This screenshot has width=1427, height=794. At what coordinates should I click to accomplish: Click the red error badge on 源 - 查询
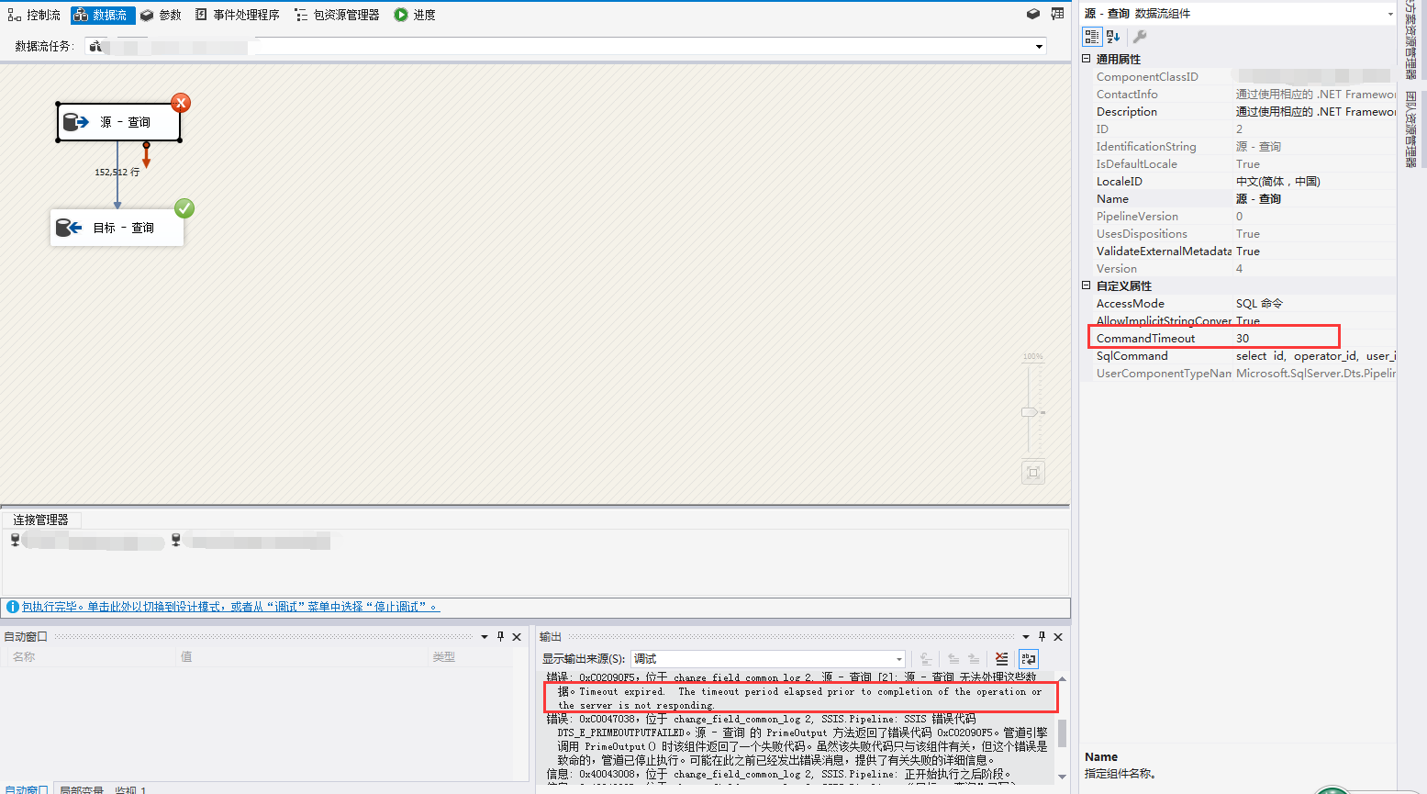(x=180, y=103)
